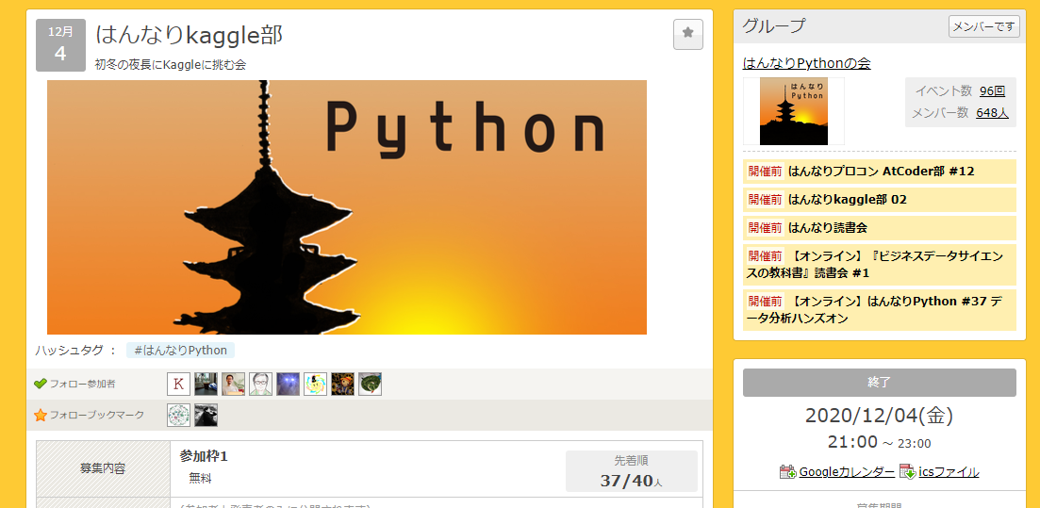Image resolution: width=1040 pixels, height=508 pixels.
Task: Click the green checkmark follow-participant icon
Action: pyautogui.click(x=40, y=384)
